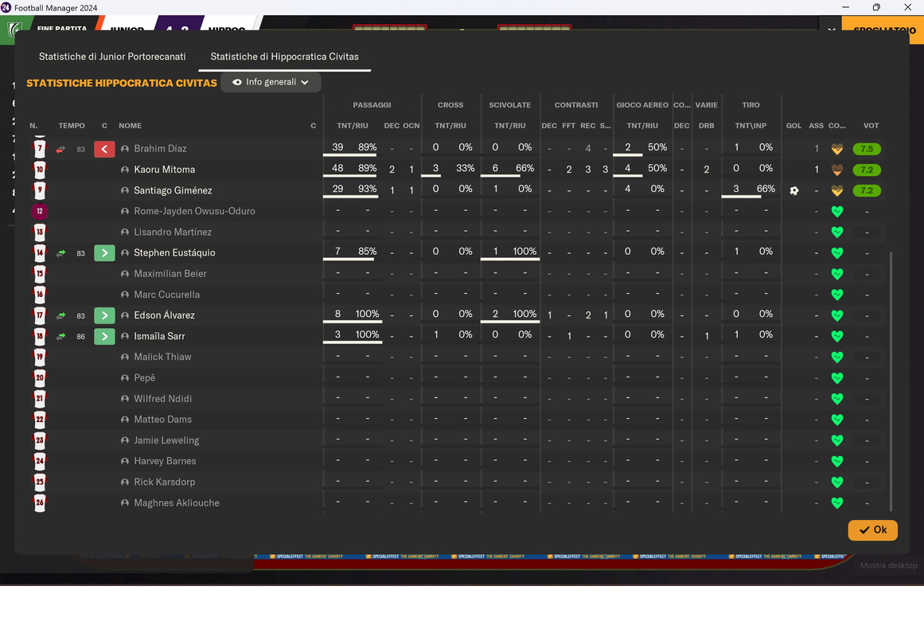924x637 pixels.
Task: Sort by the ASS column header
Action: point(817,126)
